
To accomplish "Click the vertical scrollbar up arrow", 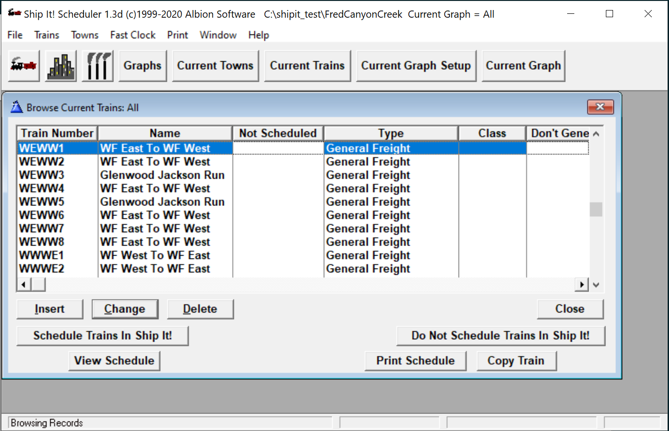I will (596, 134).
